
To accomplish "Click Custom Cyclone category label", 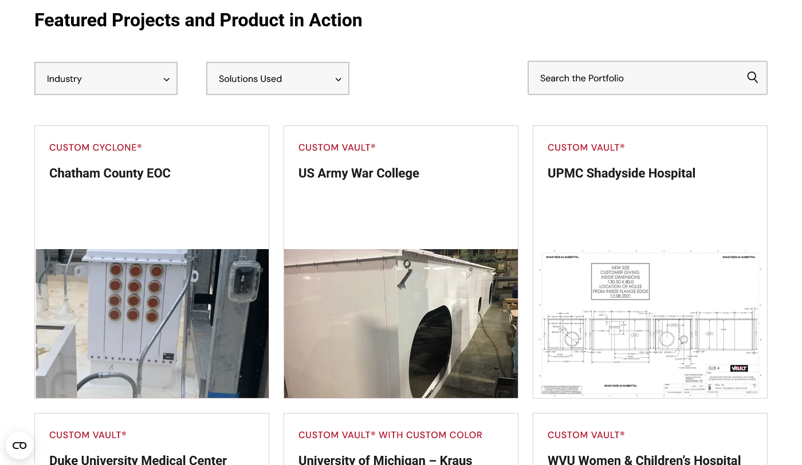I will [95, 148].
